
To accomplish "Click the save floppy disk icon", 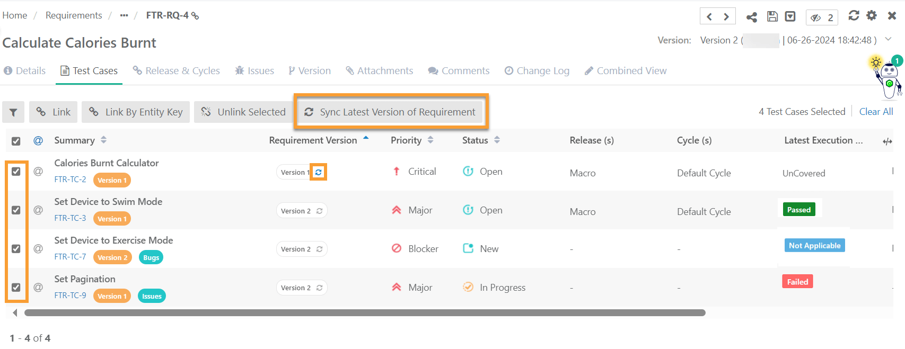I will pyautogui.click(x=772, y=16).
